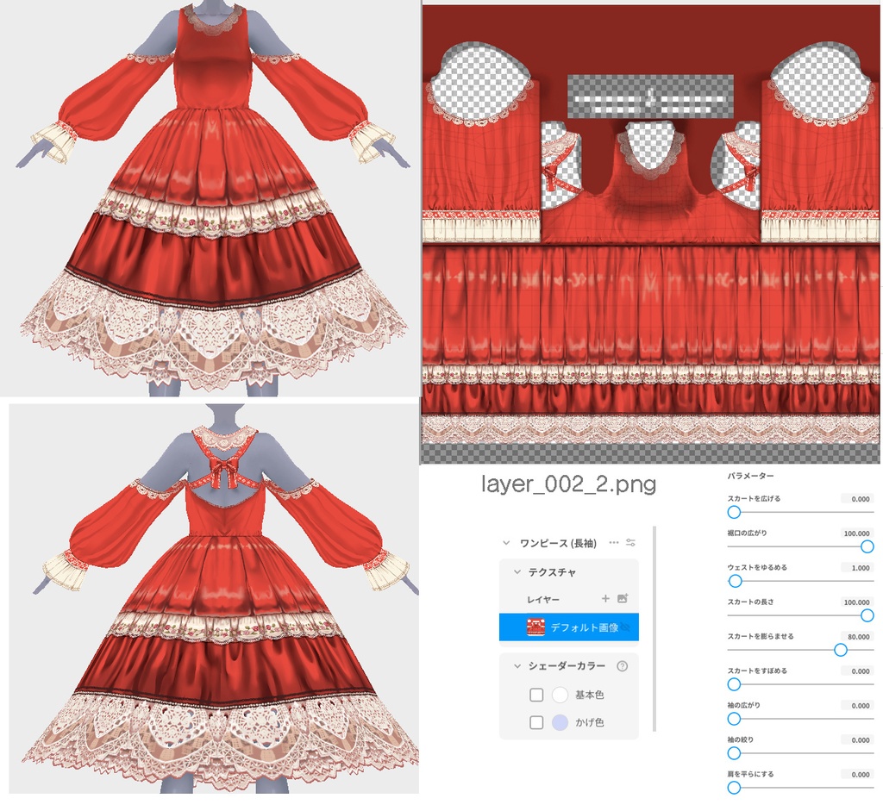Collapse the ワンピース (長袖) item
Screen dimensions: 883x811
click(506, 542)
